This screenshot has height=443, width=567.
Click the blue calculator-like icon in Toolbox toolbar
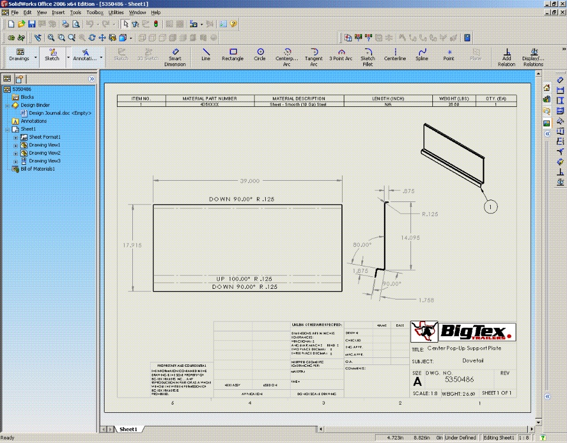(x=467, y=38)
